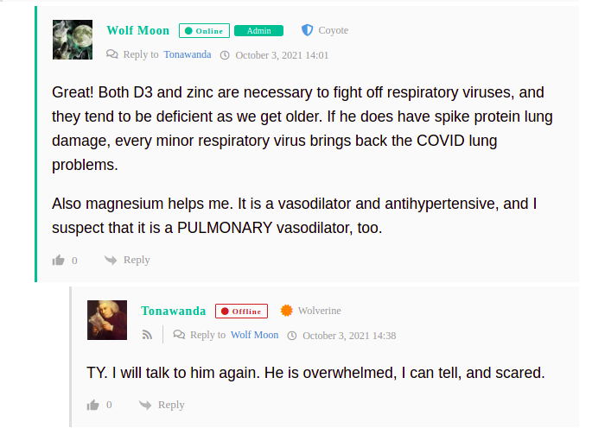Click Reply under Tonawanda's comment
This screenshot has width=592, height=428.
[171, 405]
